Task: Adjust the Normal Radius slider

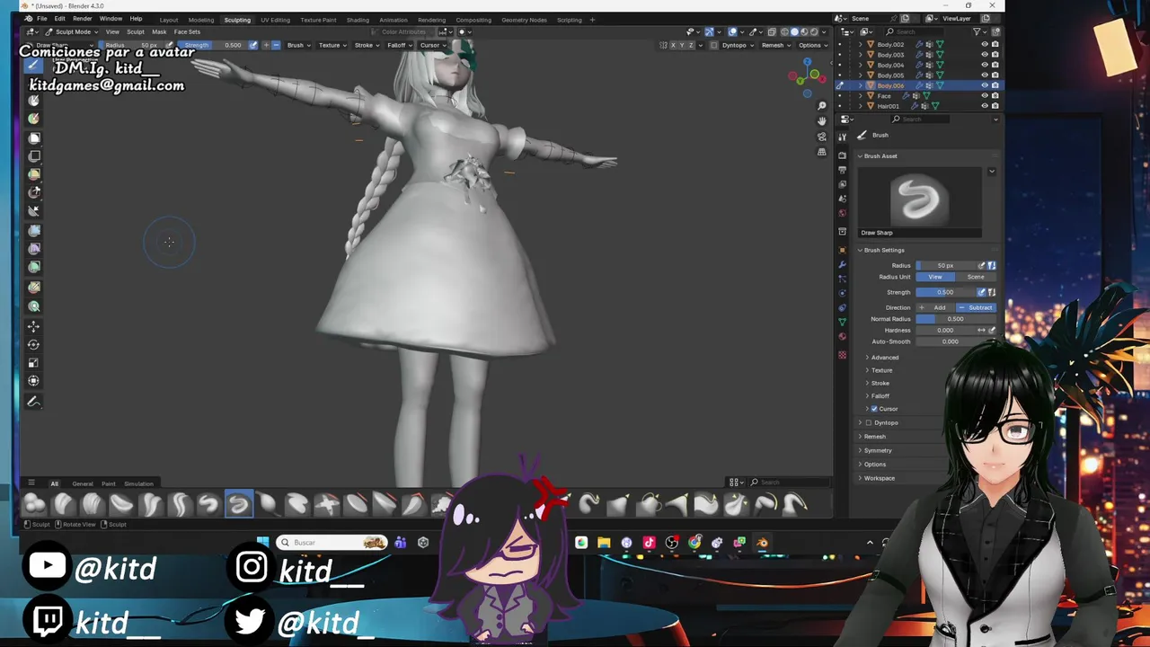Action: [x=955, y=319]
